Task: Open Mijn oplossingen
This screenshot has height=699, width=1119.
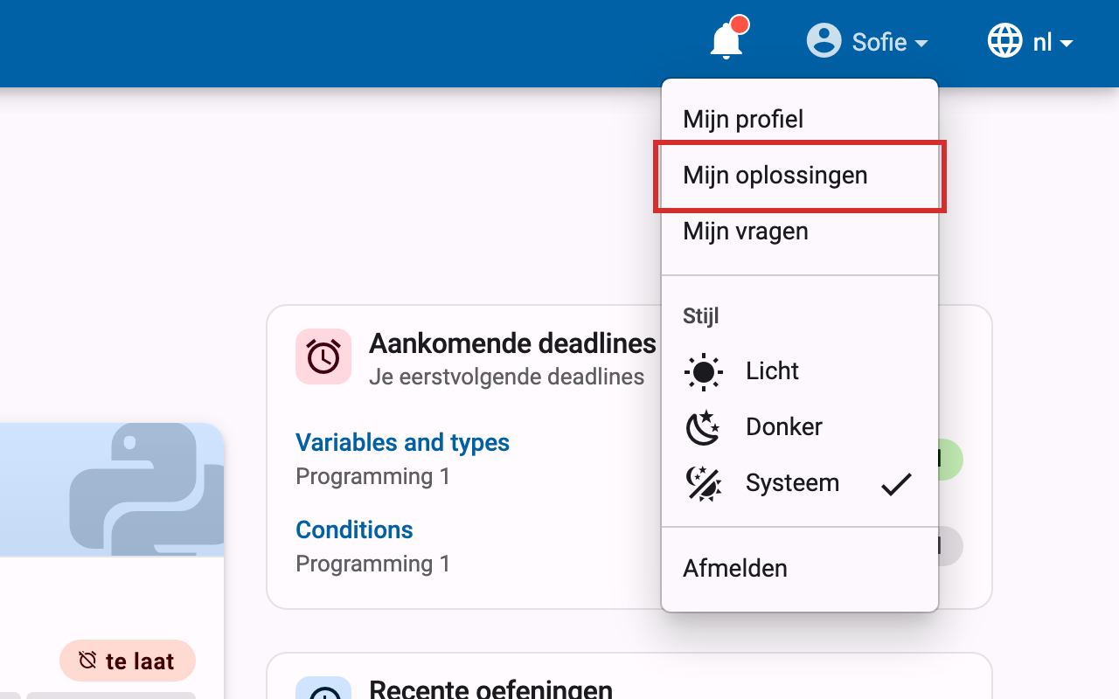Action: point(800,175)
